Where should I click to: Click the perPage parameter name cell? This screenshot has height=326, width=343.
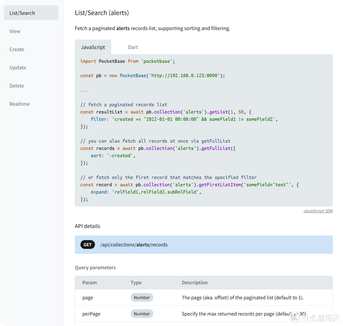(x=91, y=314)
